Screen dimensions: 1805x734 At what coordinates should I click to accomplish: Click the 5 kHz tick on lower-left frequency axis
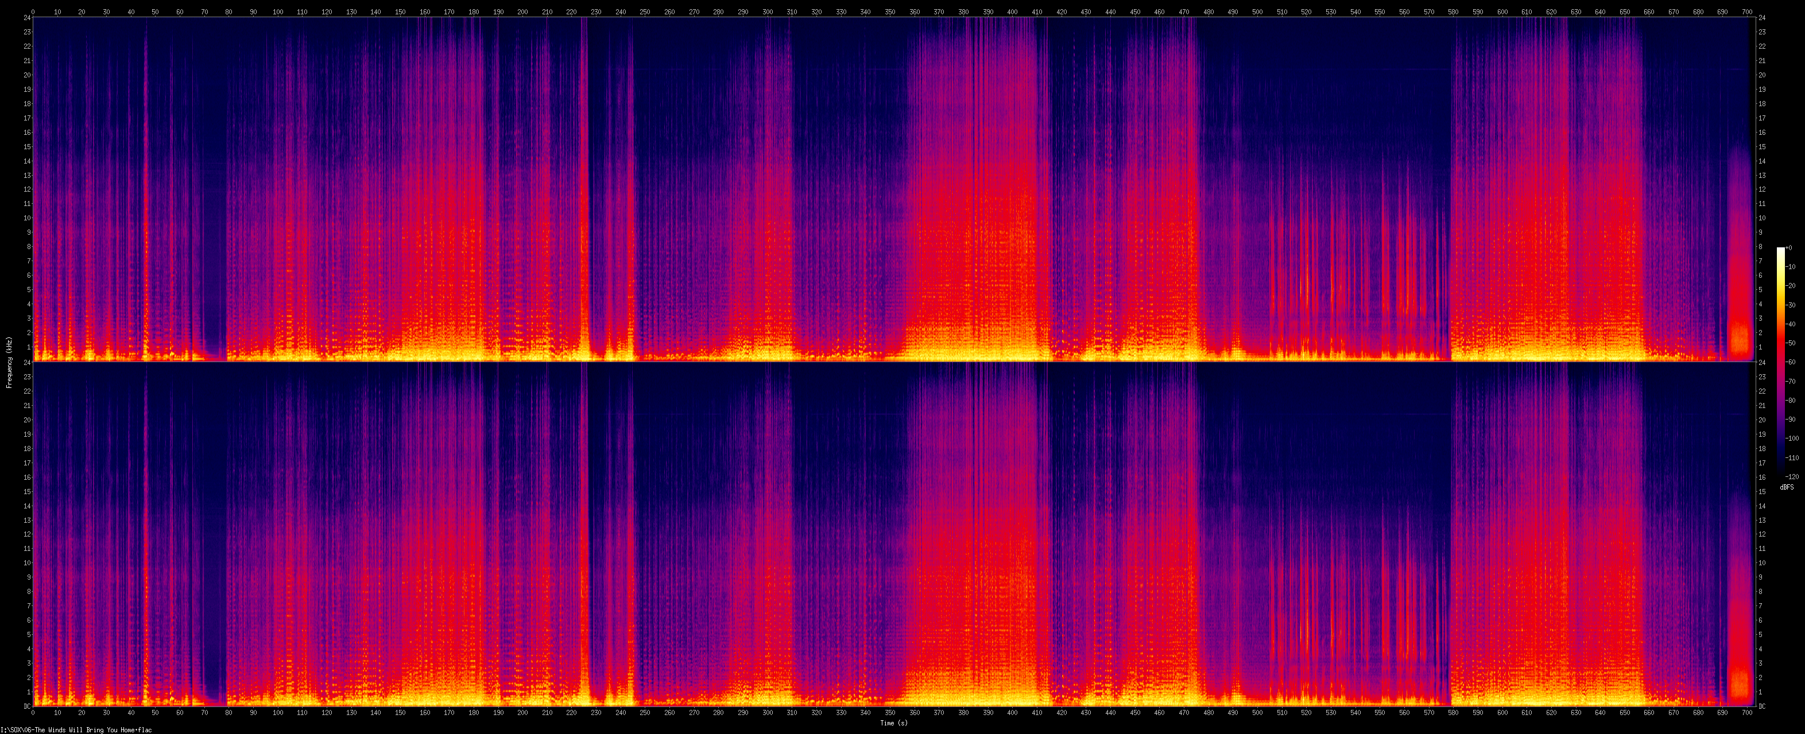pyautogui.click(x=28, y=635)
